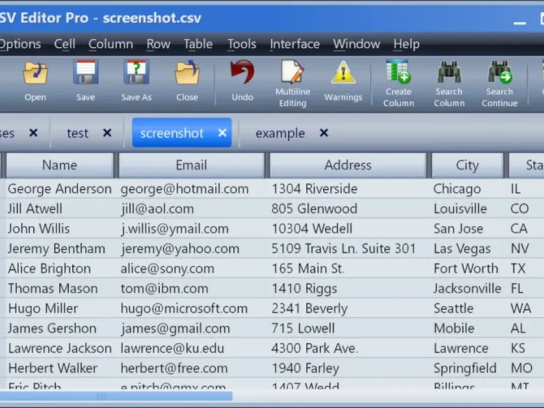
Task: Close the screenshot tab
Action: point(222,133)
